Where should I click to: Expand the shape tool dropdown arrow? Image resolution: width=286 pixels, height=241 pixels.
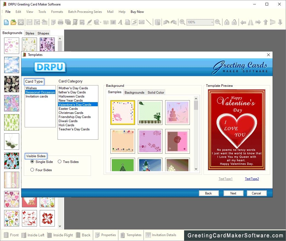coord(101,22)
